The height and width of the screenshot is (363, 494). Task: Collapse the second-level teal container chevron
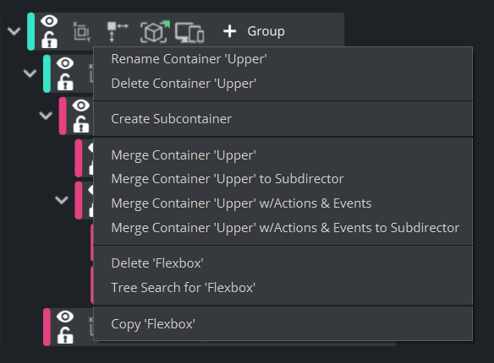click(x=30, y=73)
